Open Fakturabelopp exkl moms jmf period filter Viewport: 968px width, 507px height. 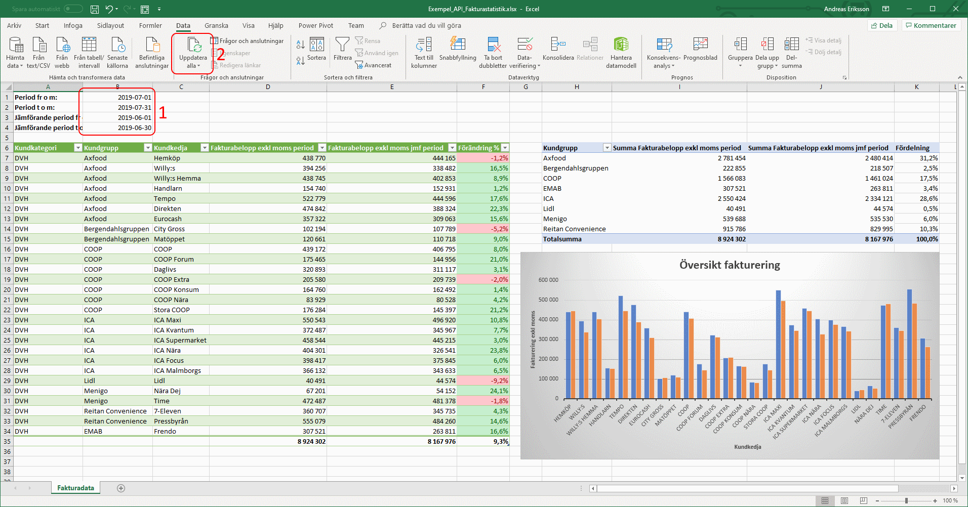(452, 148)
